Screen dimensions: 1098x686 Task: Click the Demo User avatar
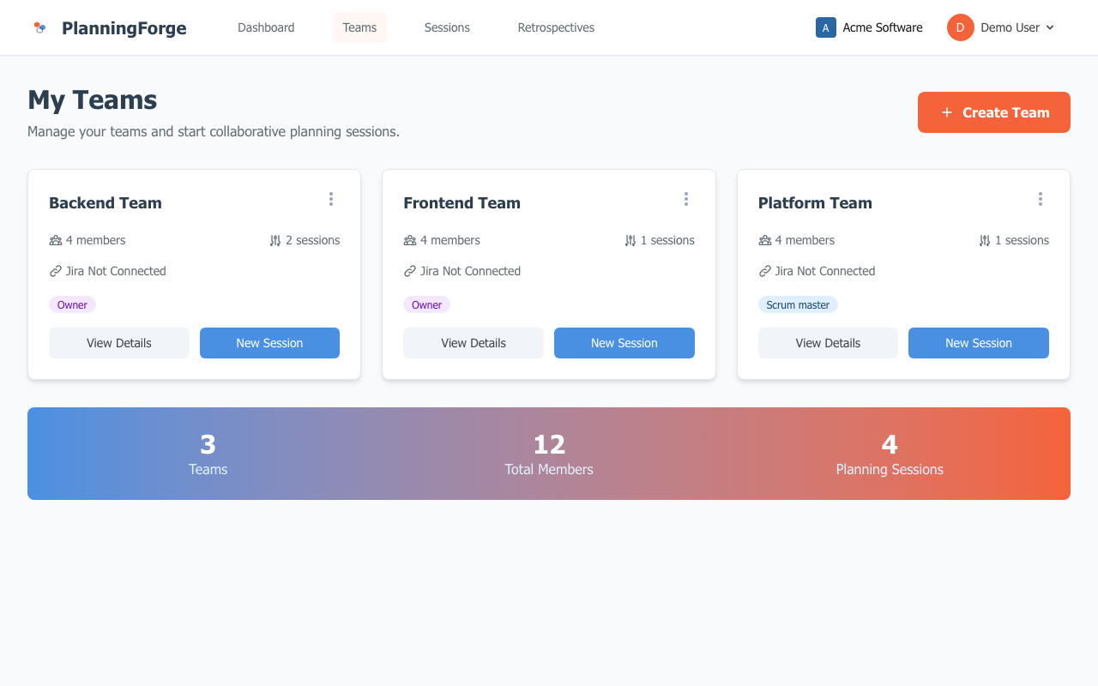pos(960,27)
